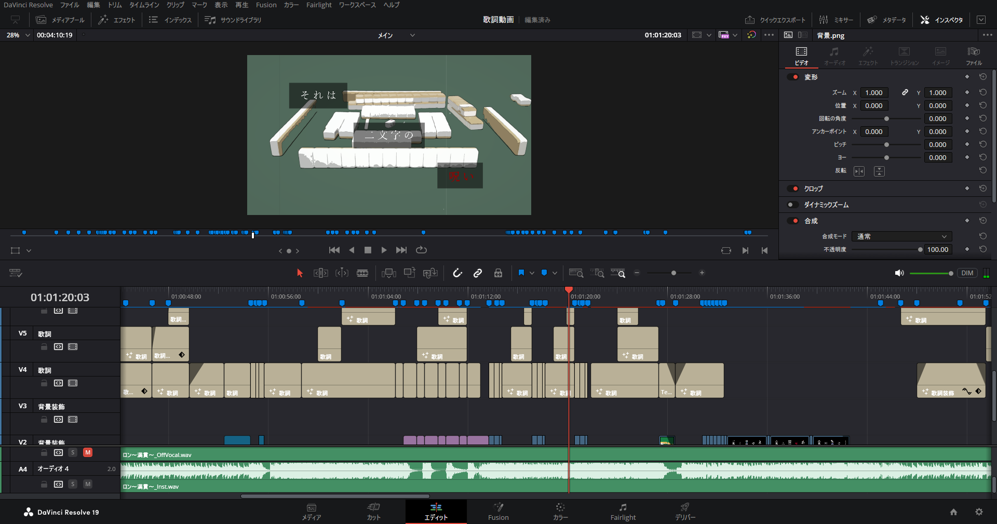
Task: Toggle timeline snapping magnet icon
Action: point(457,273)
